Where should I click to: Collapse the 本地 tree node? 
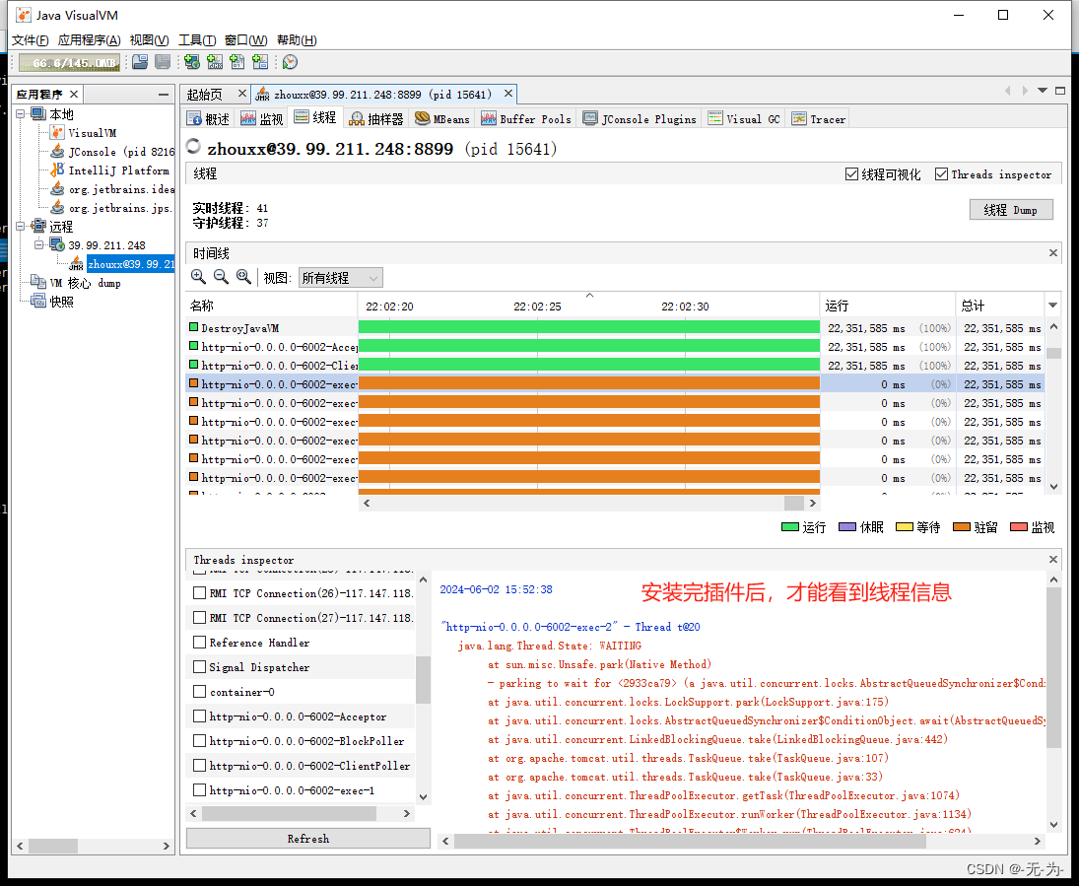20,113
